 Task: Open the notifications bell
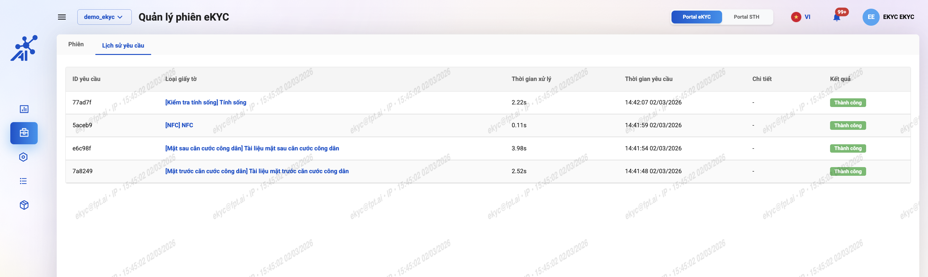click(x=837, y=17)
